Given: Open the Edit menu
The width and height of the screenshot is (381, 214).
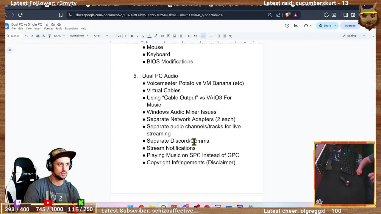Looking at the screenshot, I should point(21,29).
